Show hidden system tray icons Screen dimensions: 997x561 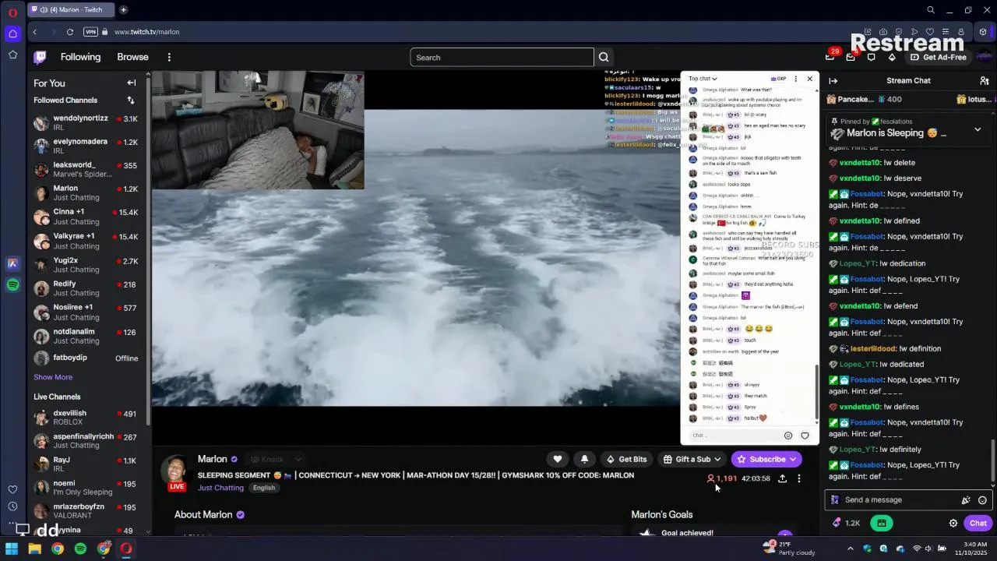(850, 549)
